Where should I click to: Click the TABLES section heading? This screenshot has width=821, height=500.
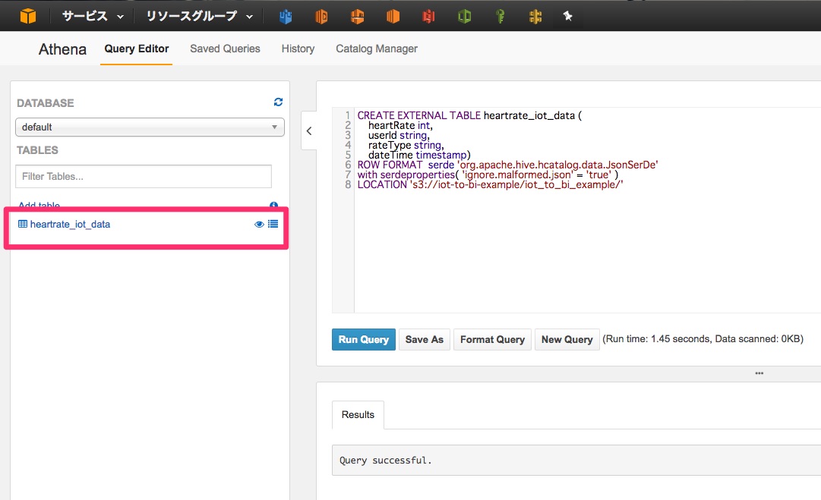coord(37,150)
